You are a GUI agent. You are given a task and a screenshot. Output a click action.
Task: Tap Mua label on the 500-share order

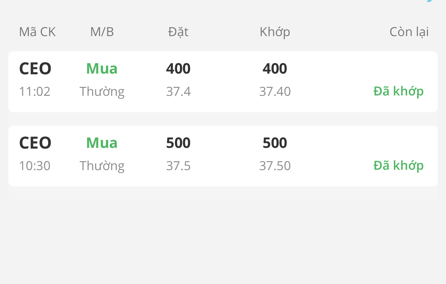pos(102,143)
